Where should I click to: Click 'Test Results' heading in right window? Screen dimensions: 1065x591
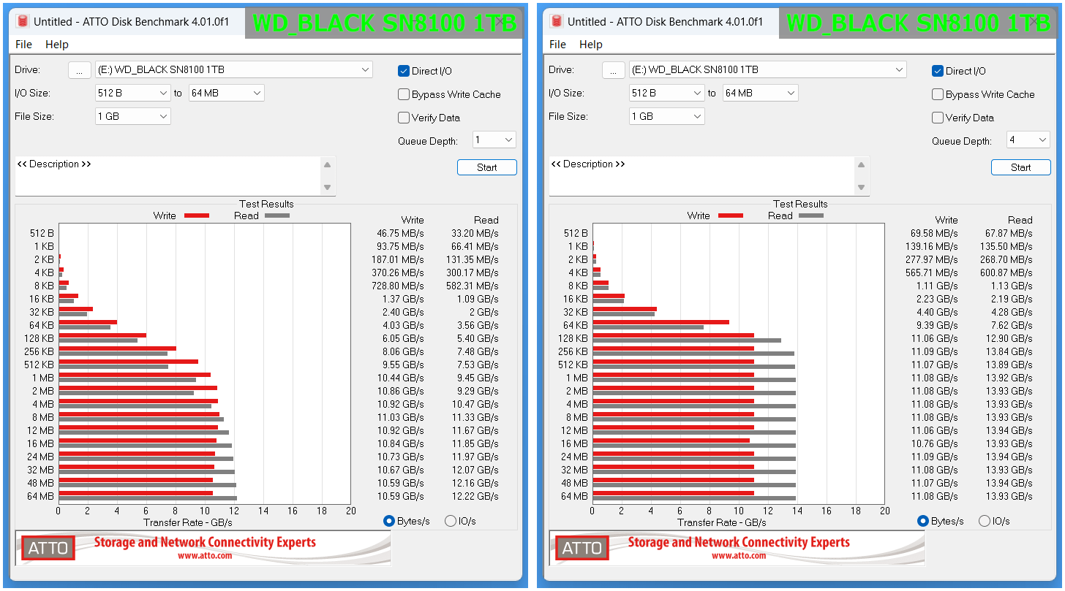[x=800, y=204]
